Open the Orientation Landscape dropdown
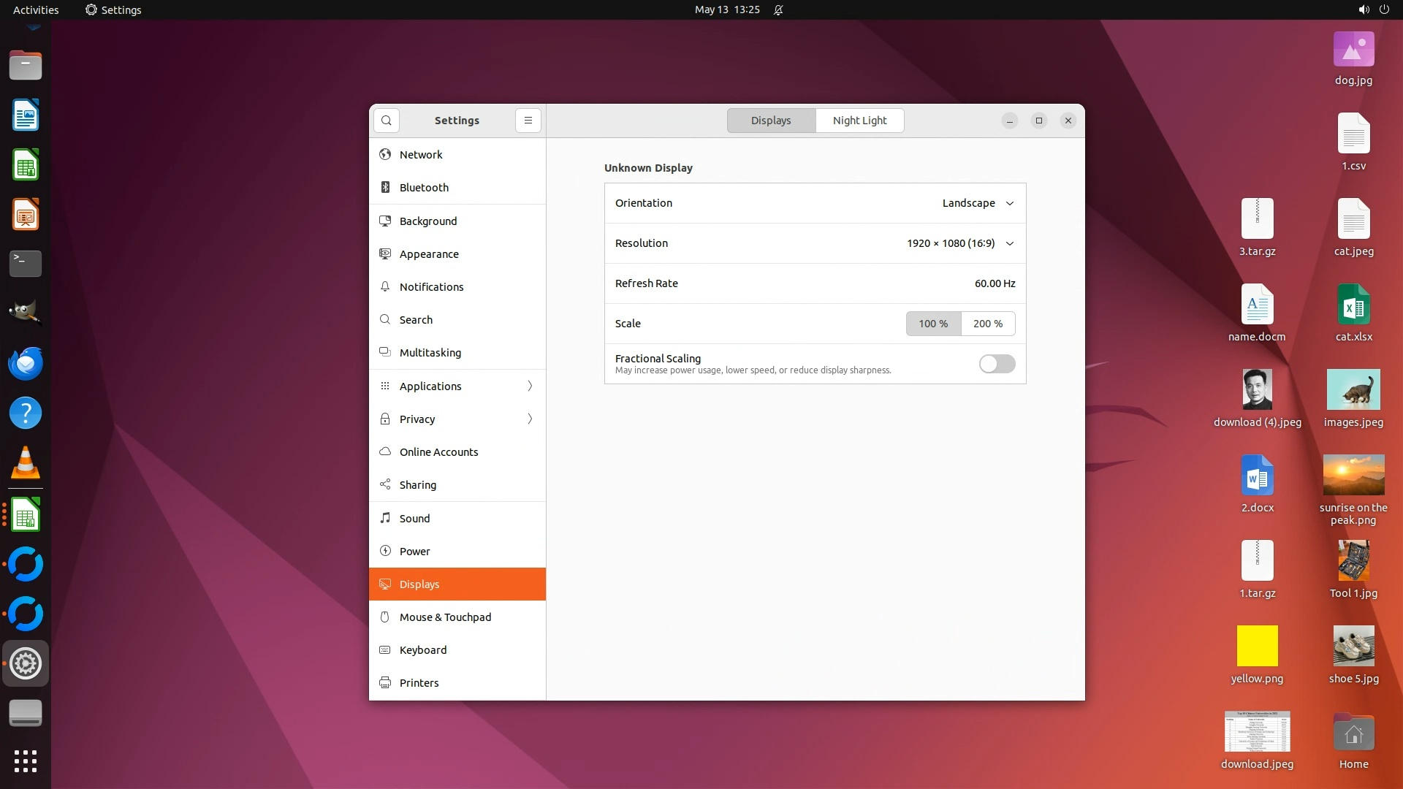This screenshot has height=789, width=1403. pos(978,203)
